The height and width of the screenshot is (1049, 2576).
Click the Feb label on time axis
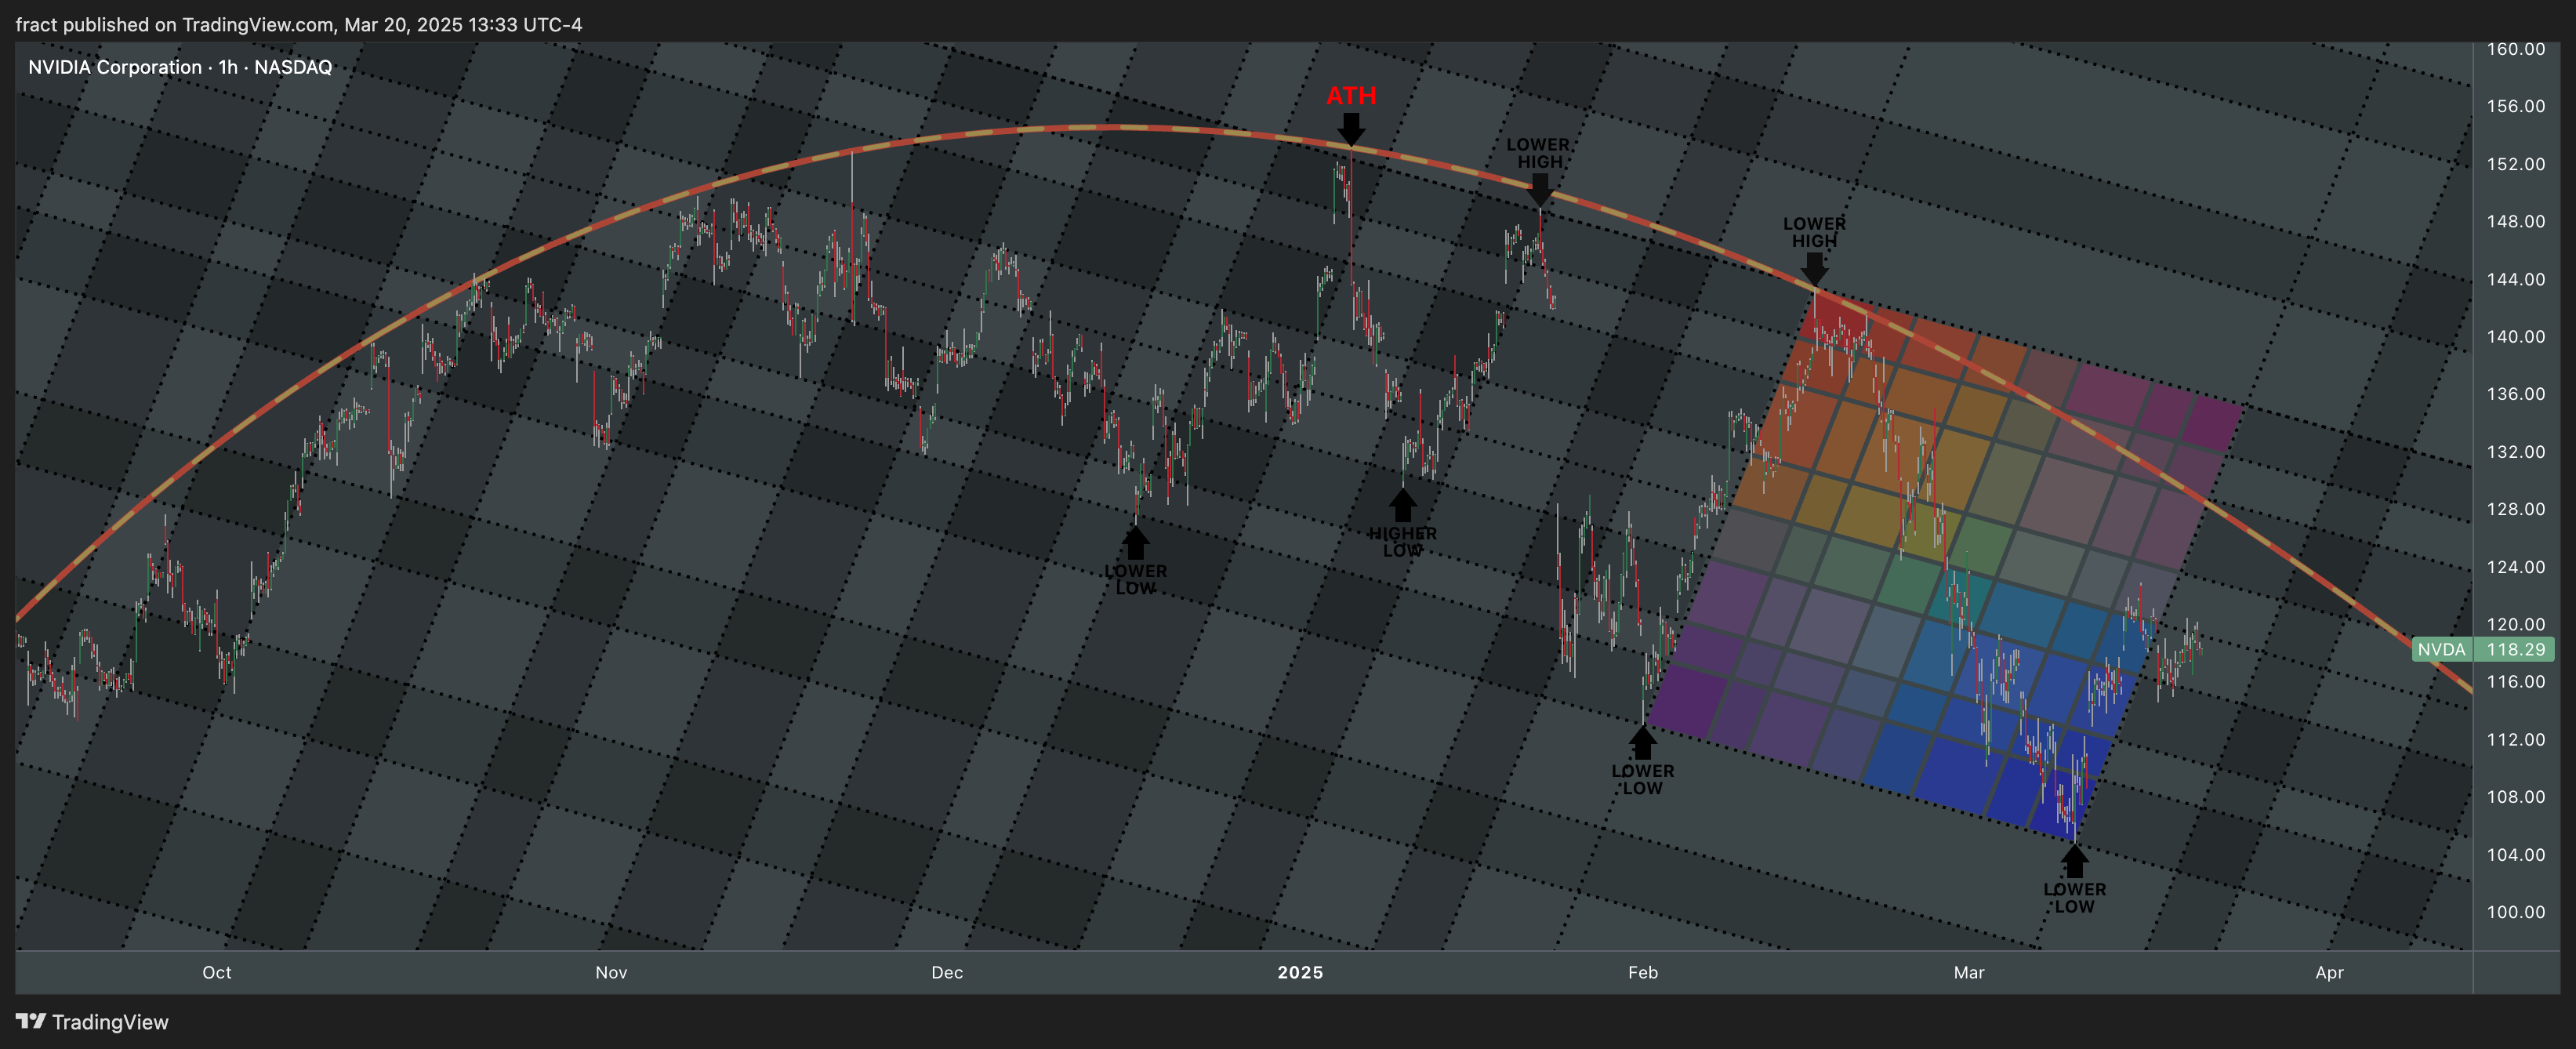tap(1643, 972)
